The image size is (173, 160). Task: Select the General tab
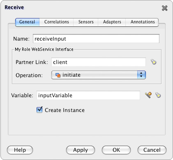click(28, 22)
